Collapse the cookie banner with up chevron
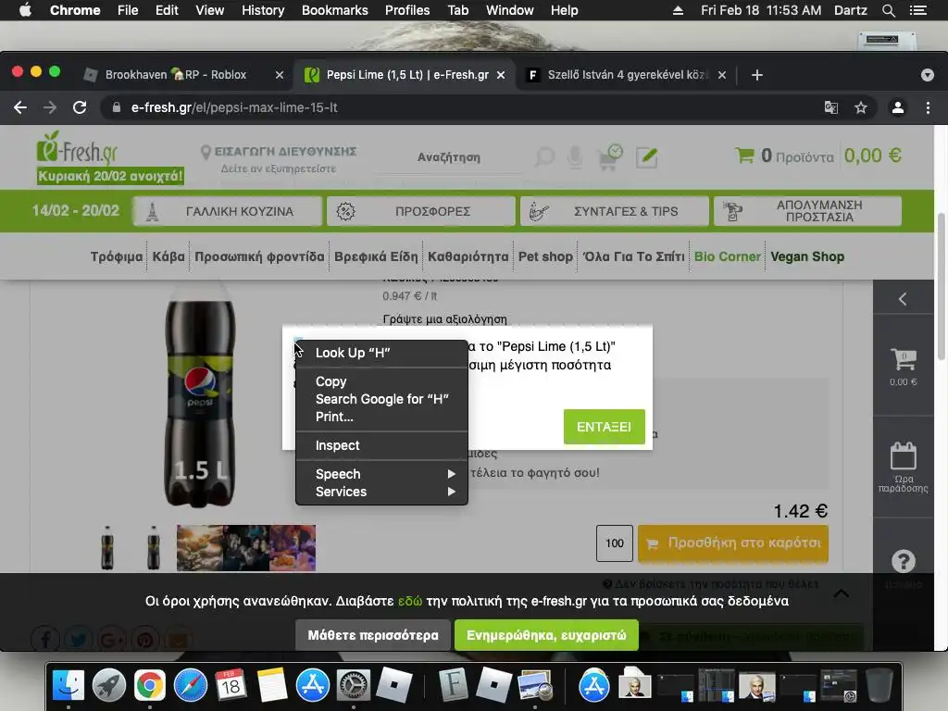Screen dimensions: 948x711 (x=841, y=593)
